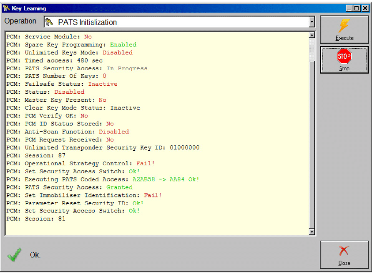
Task: Click the red X Close button
Action: click(344, 254)
